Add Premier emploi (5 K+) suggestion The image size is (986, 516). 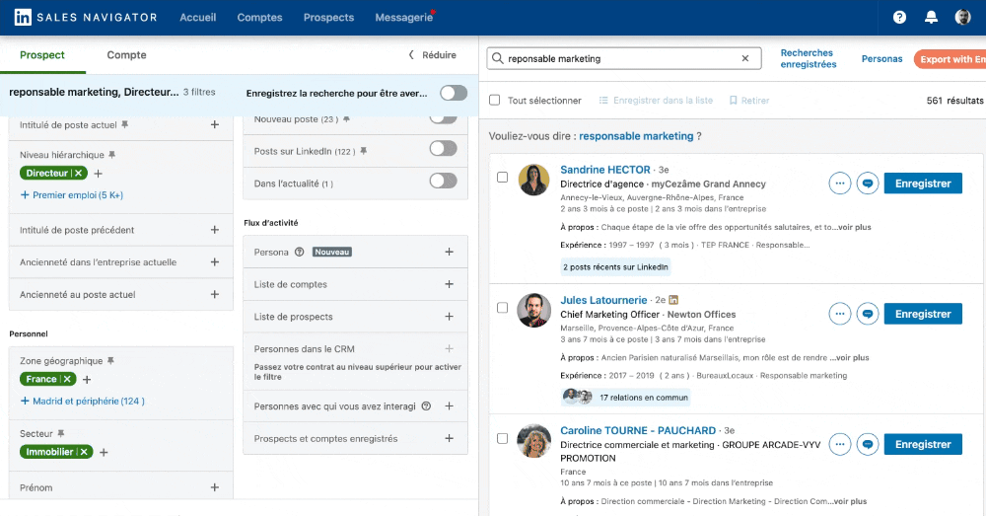pyautogui.click(x=72, y=195)
